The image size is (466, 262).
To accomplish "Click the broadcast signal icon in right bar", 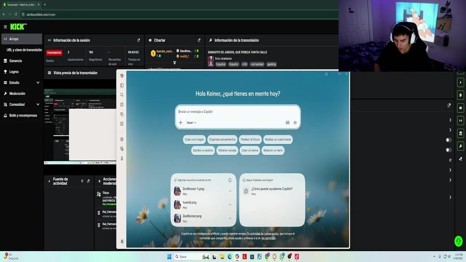I will pyautogui.click(x=461, y=120).
